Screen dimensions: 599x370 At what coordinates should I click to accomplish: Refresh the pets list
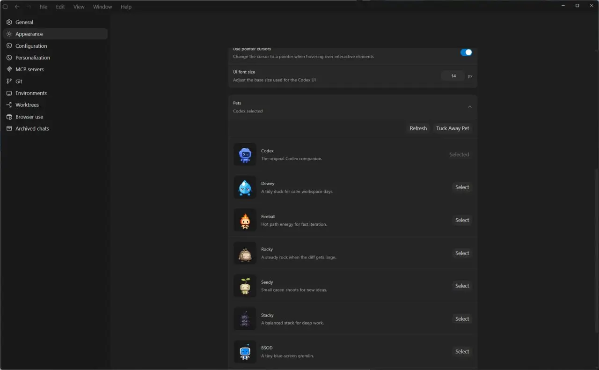pyautogui.click(x=418, y=128)
